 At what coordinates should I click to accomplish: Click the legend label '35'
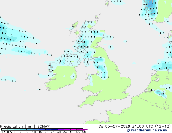(x=65, y=132)
